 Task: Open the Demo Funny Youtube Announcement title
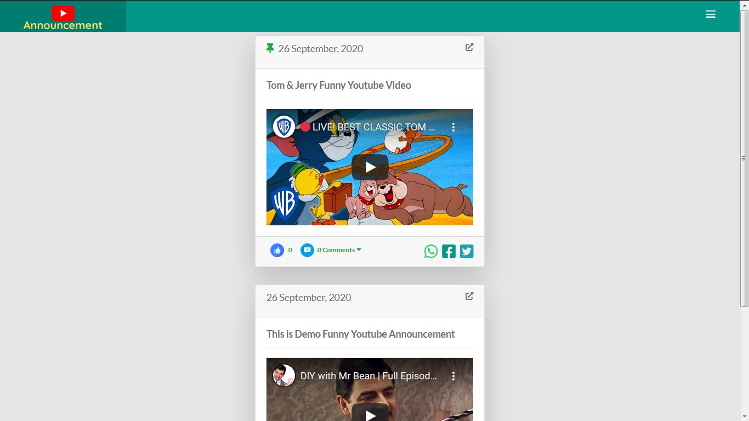coord(360,334)
